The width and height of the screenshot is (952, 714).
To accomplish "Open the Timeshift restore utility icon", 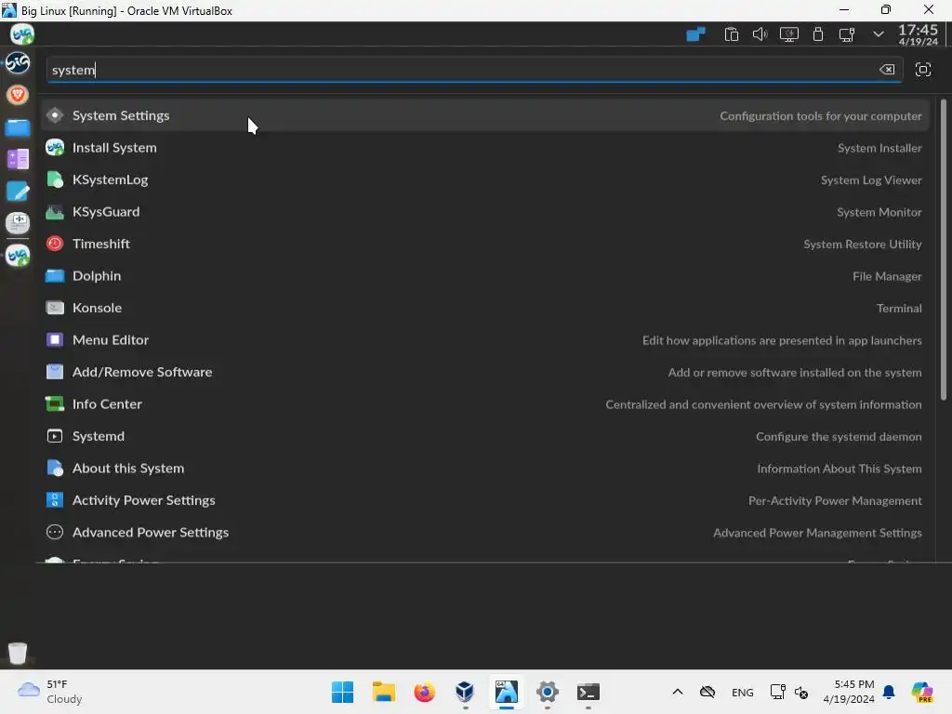I will click(55, 245).
